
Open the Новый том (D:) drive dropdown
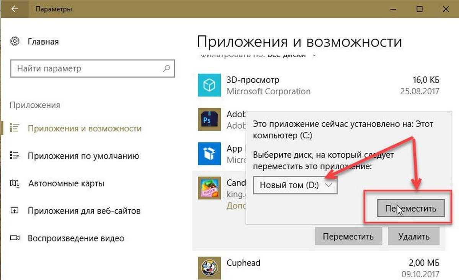295,185
